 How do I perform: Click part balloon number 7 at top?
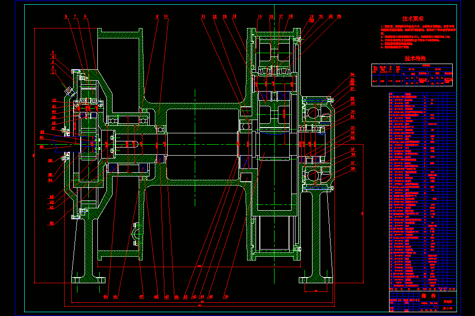tap(75, 16)
